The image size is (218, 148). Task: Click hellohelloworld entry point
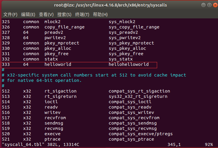tap(129, 64)
